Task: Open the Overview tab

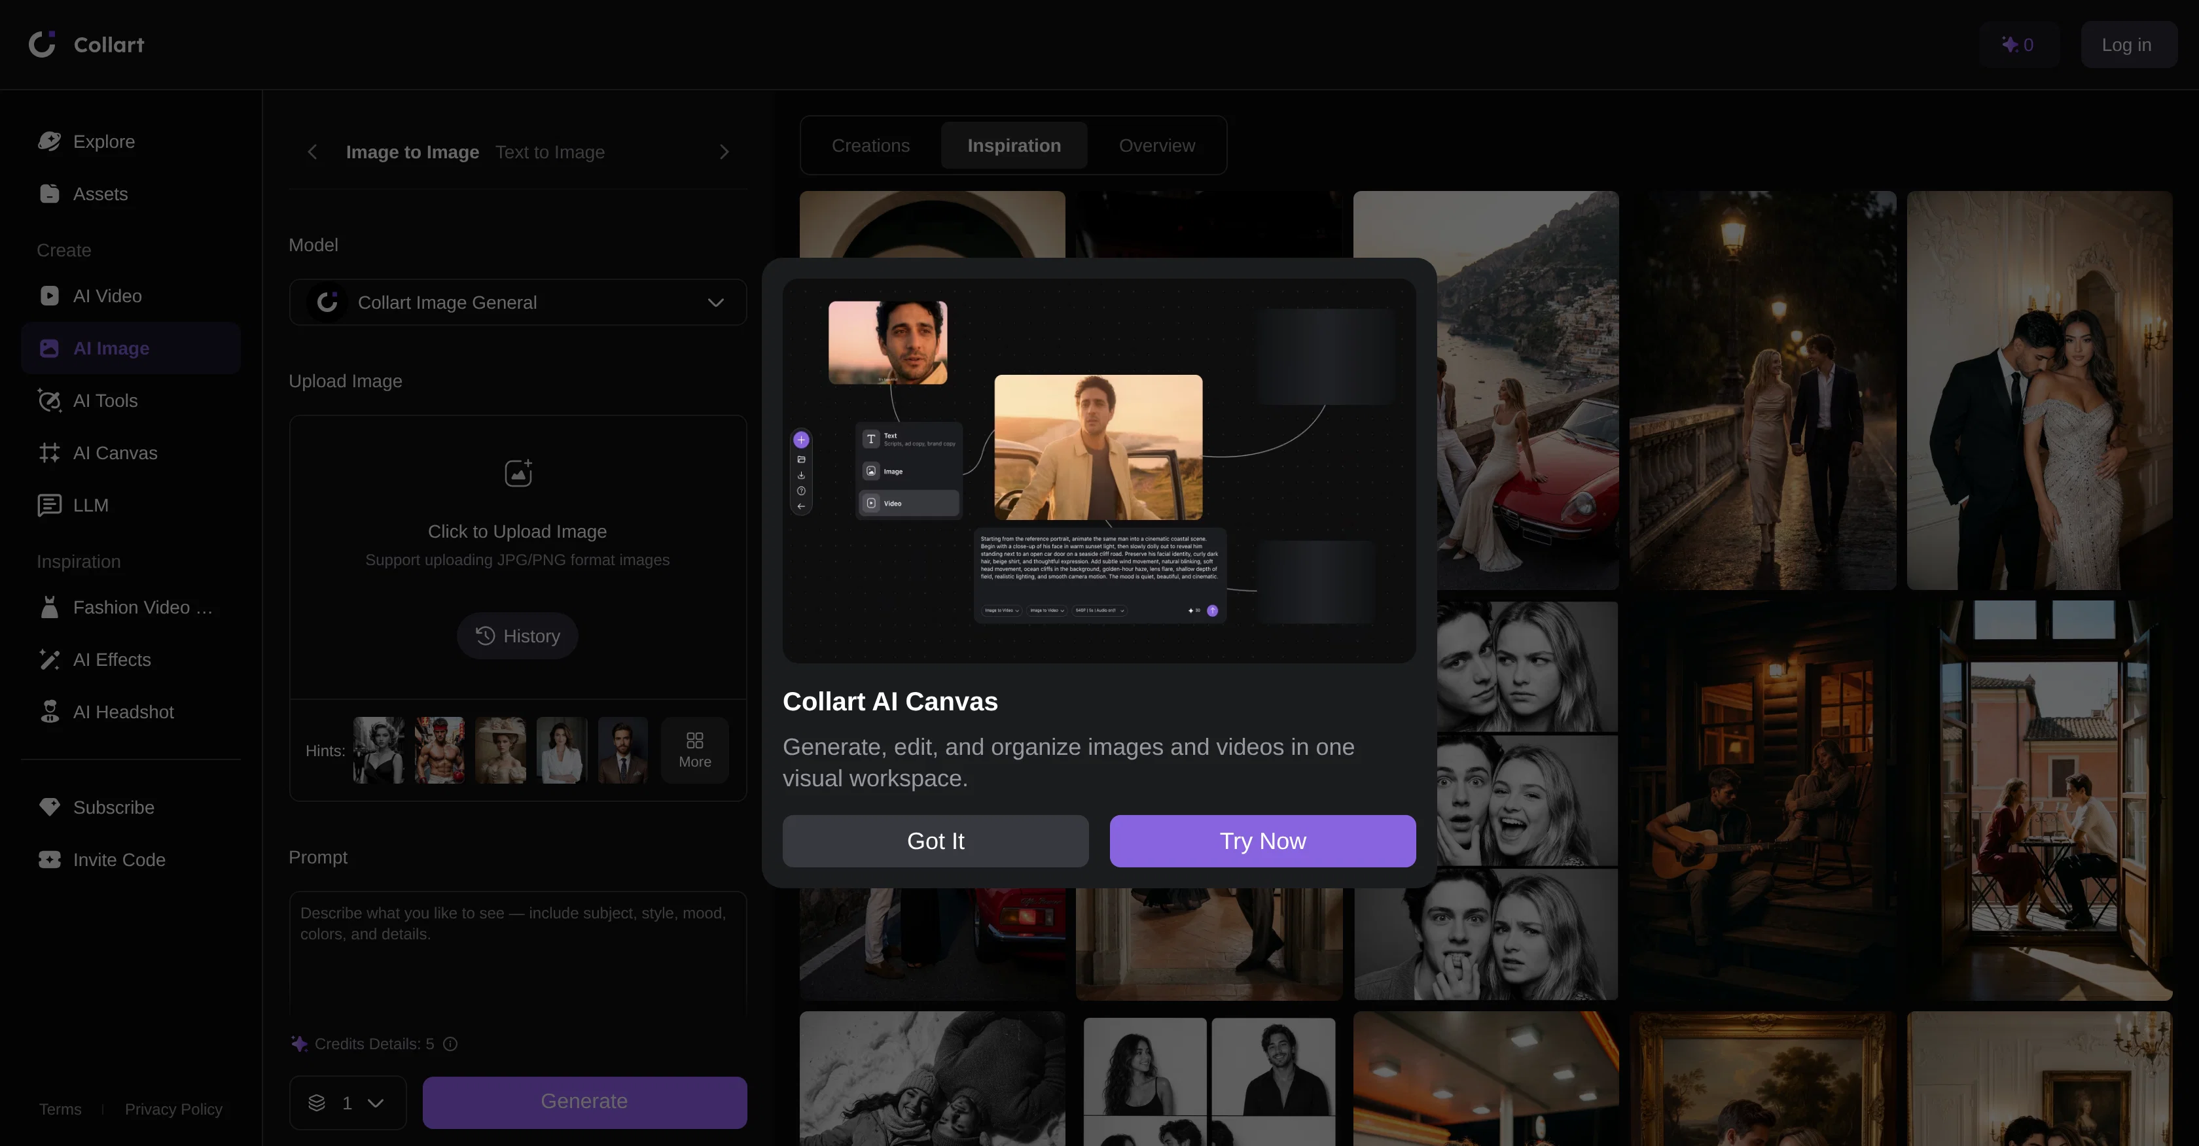Action: [1156, 145]
